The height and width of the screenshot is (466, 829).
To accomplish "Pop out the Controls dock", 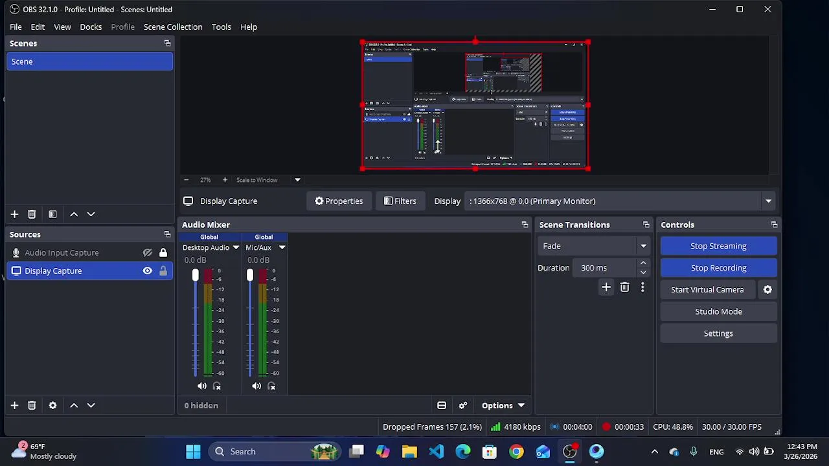I will [774, 225].
